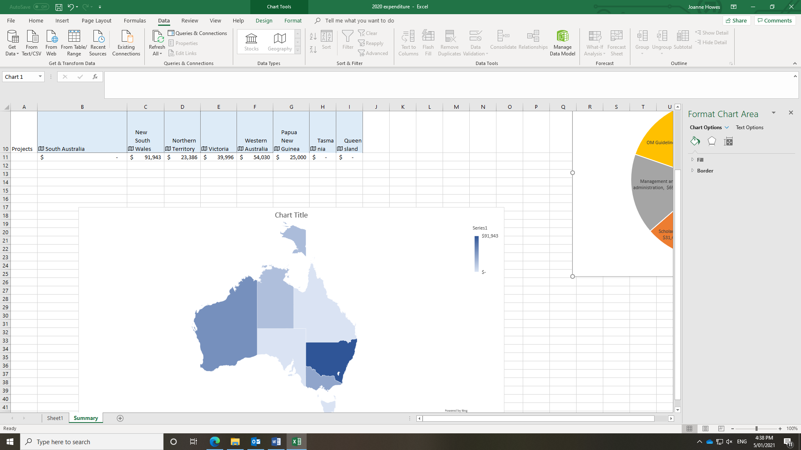Open the Sheet1 worksheet tab

click(55, 418)
